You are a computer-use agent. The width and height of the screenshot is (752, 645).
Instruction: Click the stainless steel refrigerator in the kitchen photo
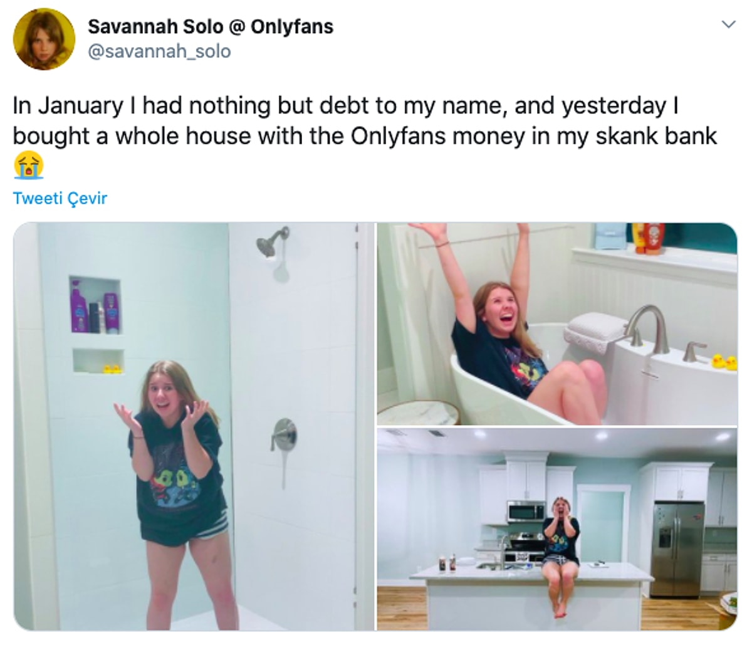pyautogui.click(x=676, y=539)
